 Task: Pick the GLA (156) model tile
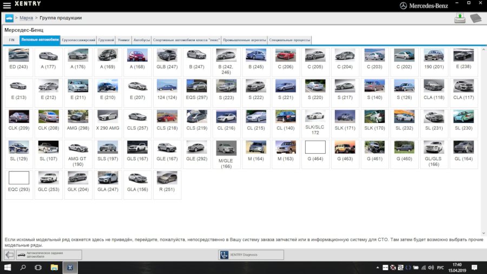(x=137, y=185)
